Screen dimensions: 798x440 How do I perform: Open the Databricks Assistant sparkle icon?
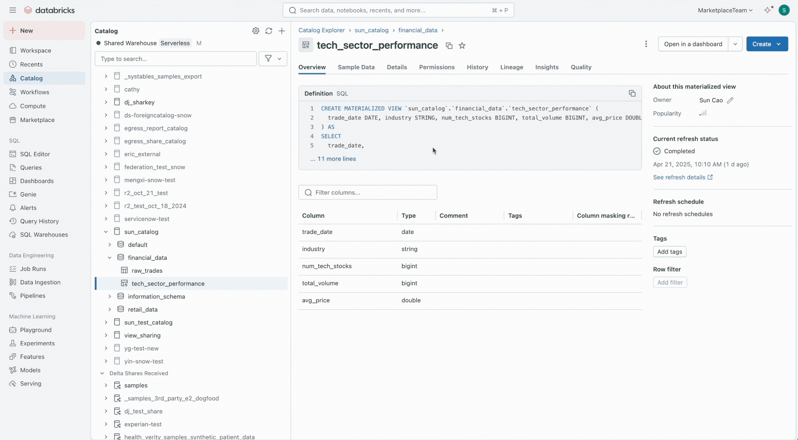click(768, 10)
